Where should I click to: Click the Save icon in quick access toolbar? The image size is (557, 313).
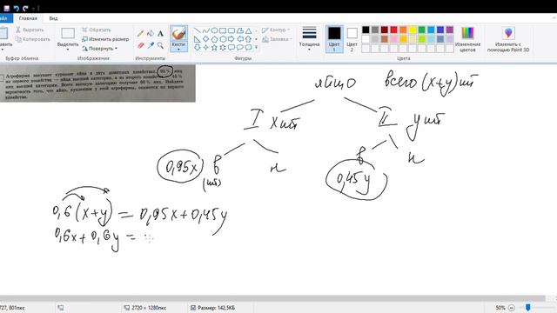coord(6,8)
